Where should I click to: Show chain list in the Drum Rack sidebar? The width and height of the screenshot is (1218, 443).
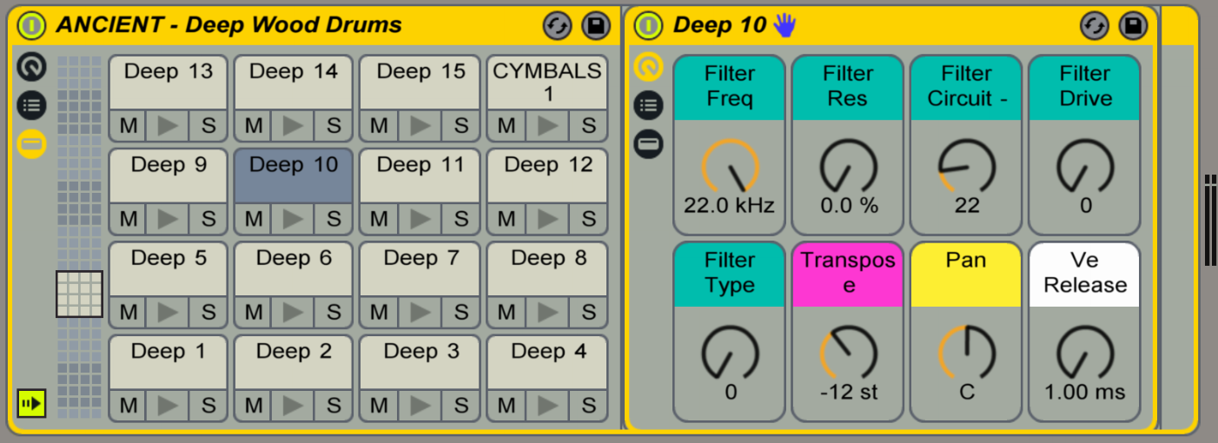tap(32, 106)
